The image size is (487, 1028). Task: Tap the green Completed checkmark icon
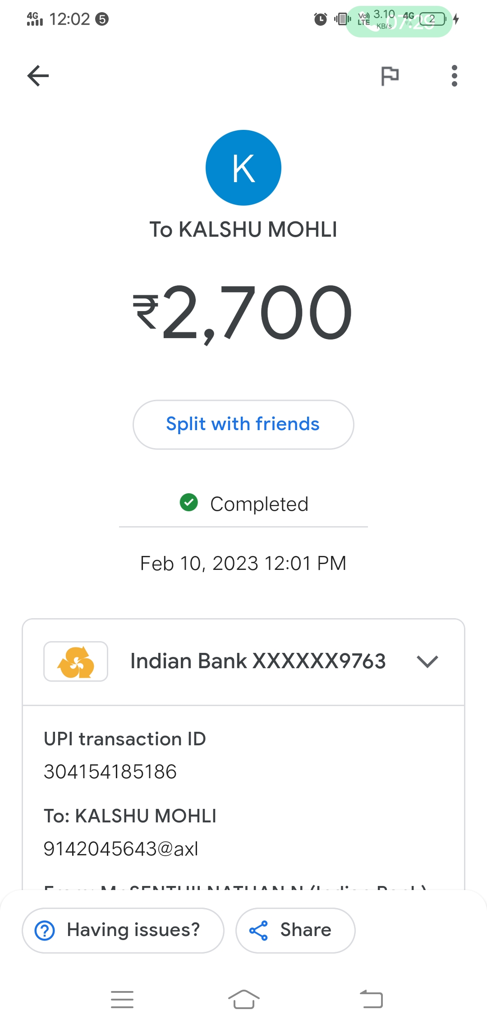point(188,502)
